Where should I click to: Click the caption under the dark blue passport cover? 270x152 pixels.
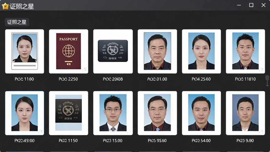(x=113, y=79)
